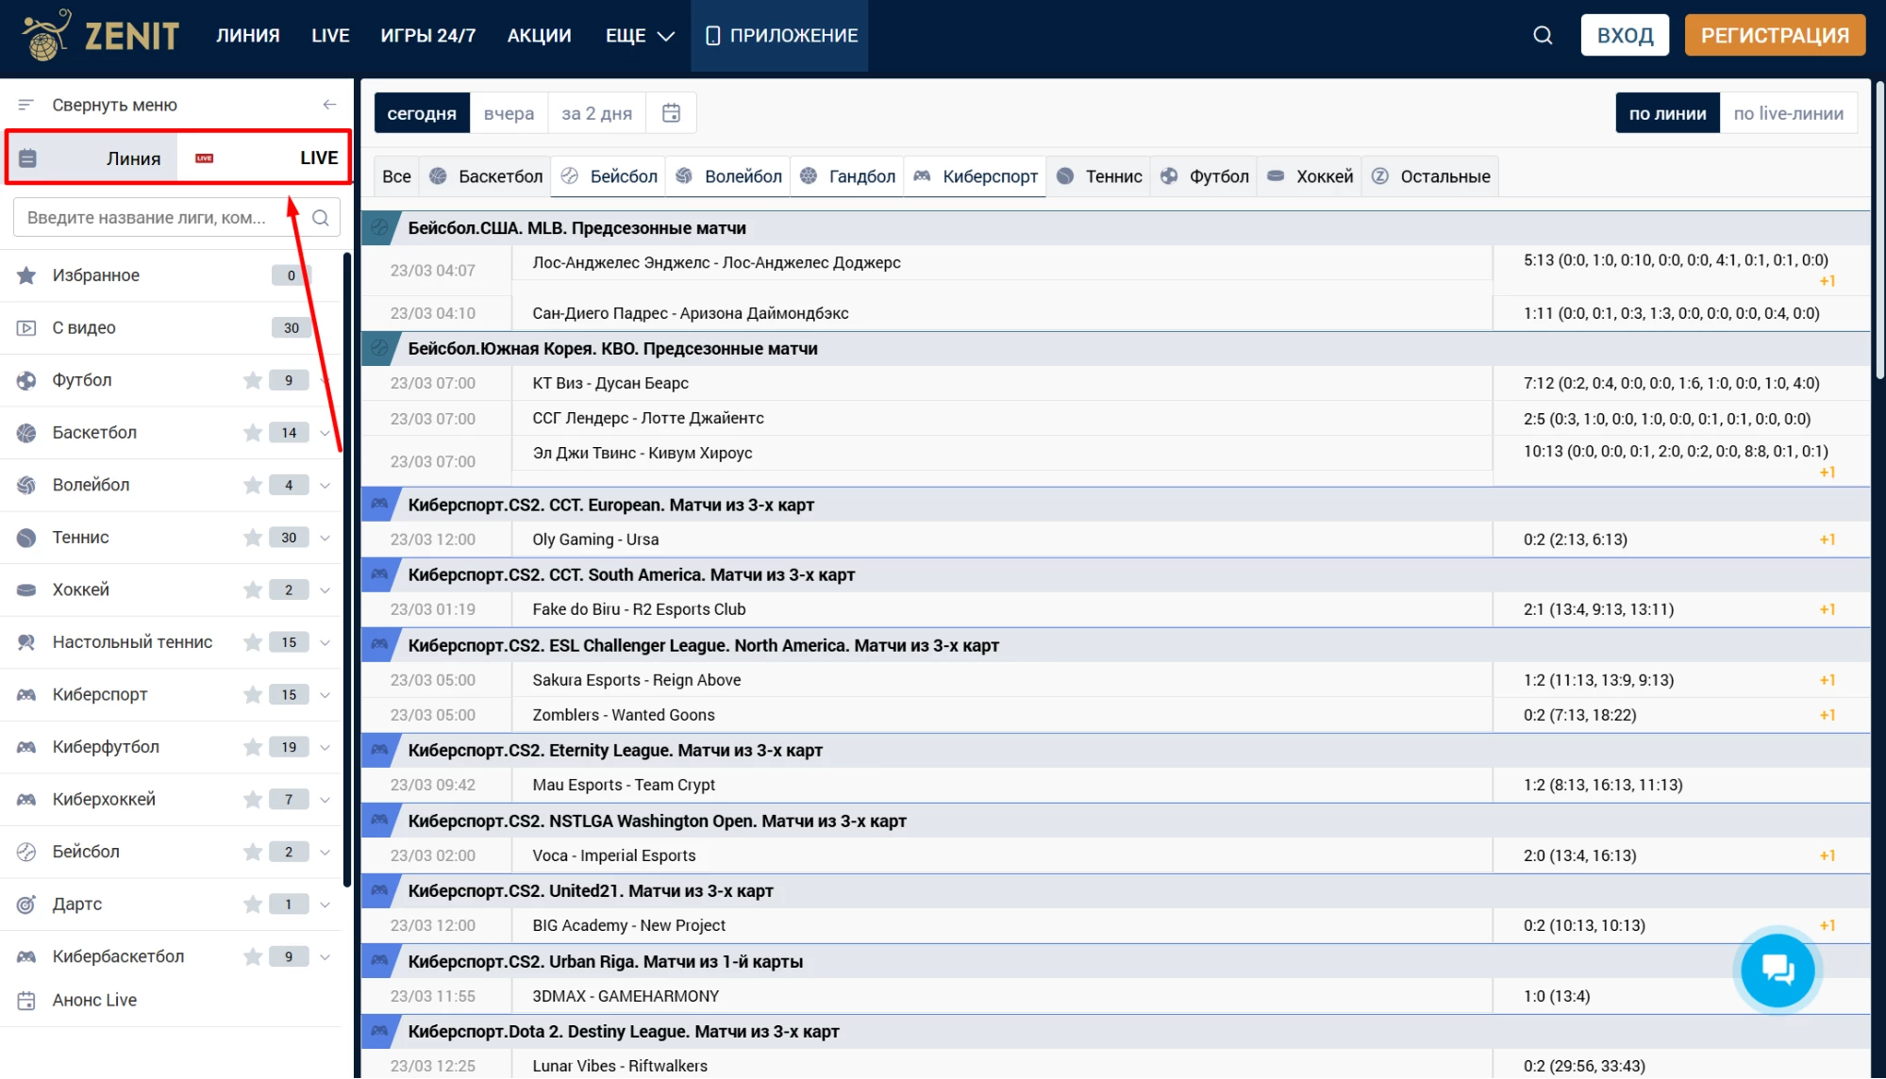The width and height of the screenshot is (1886, 1079).
Task: Expand the Хоккей section
Action: point(325,589)
